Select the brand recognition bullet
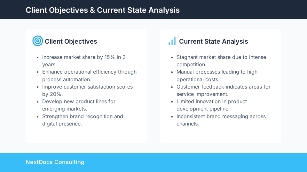 83,120
